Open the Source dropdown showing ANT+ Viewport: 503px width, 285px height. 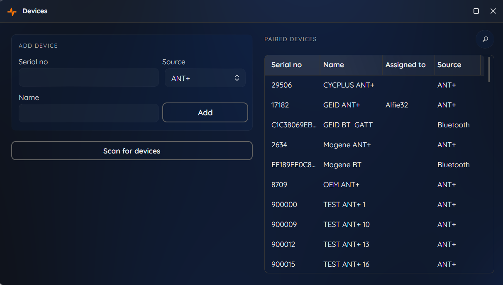pos(205,78)
